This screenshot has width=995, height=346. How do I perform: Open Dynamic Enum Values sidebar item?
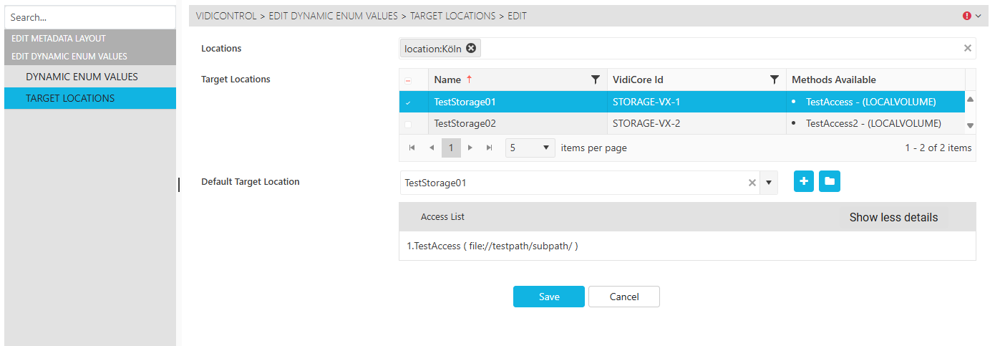pyautogui.click(x=82, y=77)
